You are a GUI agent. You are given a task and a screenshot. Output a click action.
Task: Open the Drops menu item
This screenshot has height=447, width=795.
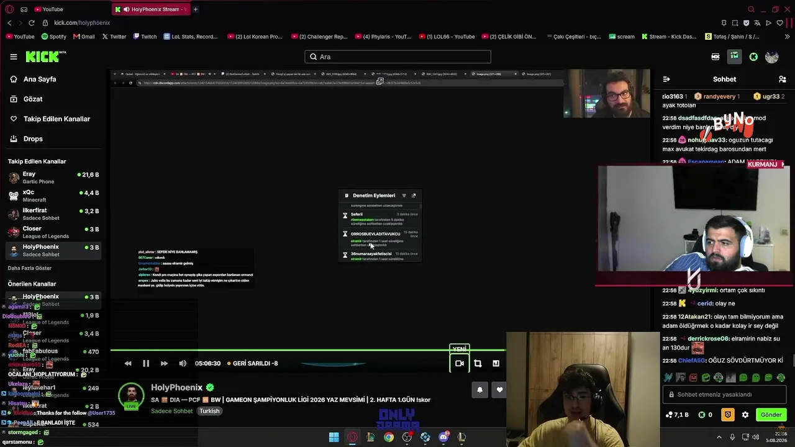click(26, 139)
